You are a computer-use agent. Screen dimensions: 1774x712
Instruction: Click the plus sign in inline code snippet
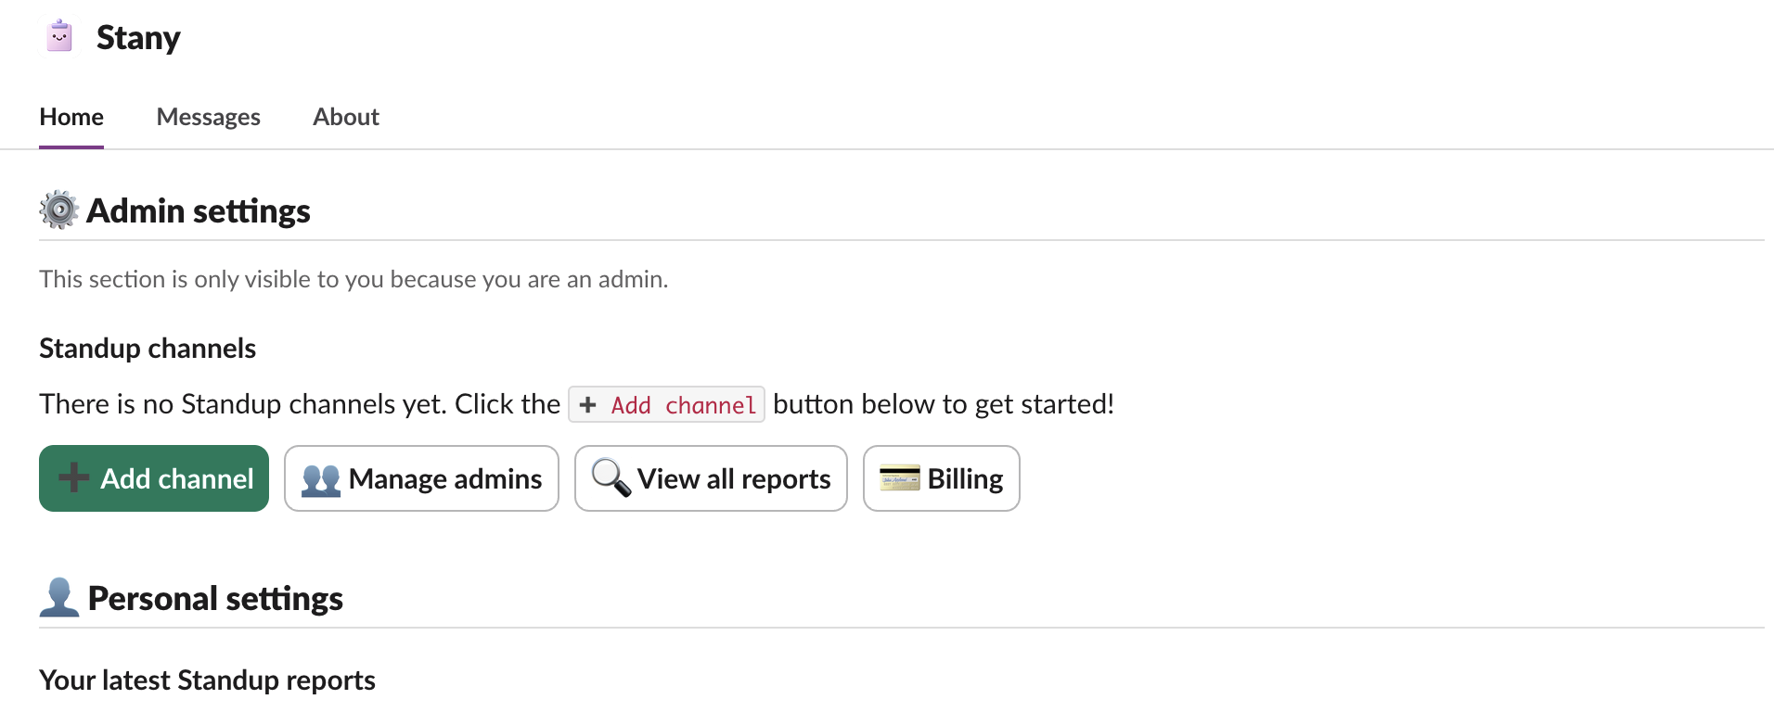pyautogui.click(x=587, y=404)
